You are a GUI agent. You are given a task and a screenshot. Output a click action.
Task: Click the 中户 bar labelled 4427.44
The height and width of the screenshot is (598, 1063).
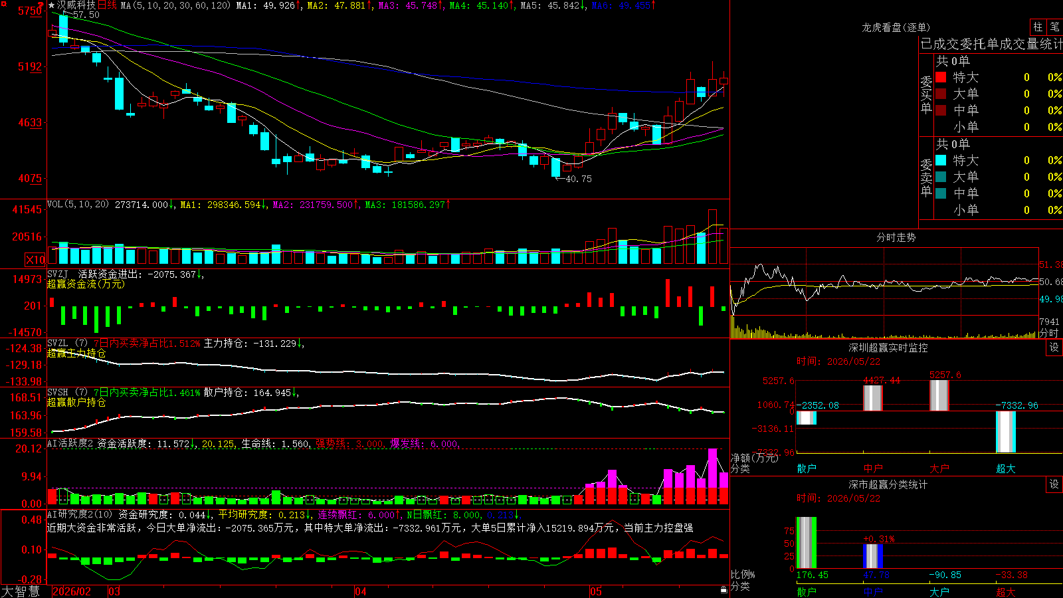coord(873,398)
